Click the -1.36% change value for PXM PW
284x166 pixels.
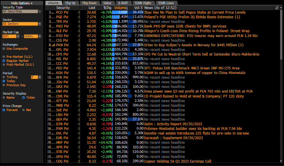[106, 129]
